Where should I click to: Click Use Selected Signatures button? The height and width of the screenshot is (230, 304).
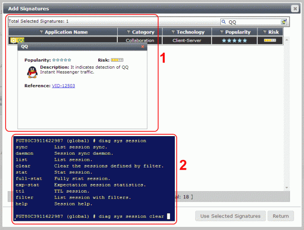(230, 216)
